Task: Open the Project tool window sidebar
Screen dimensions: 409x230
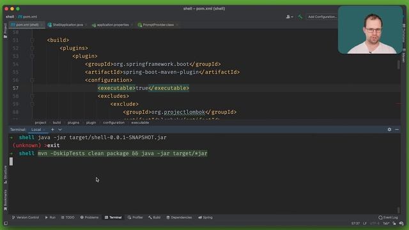Action: tap(5, 31)
